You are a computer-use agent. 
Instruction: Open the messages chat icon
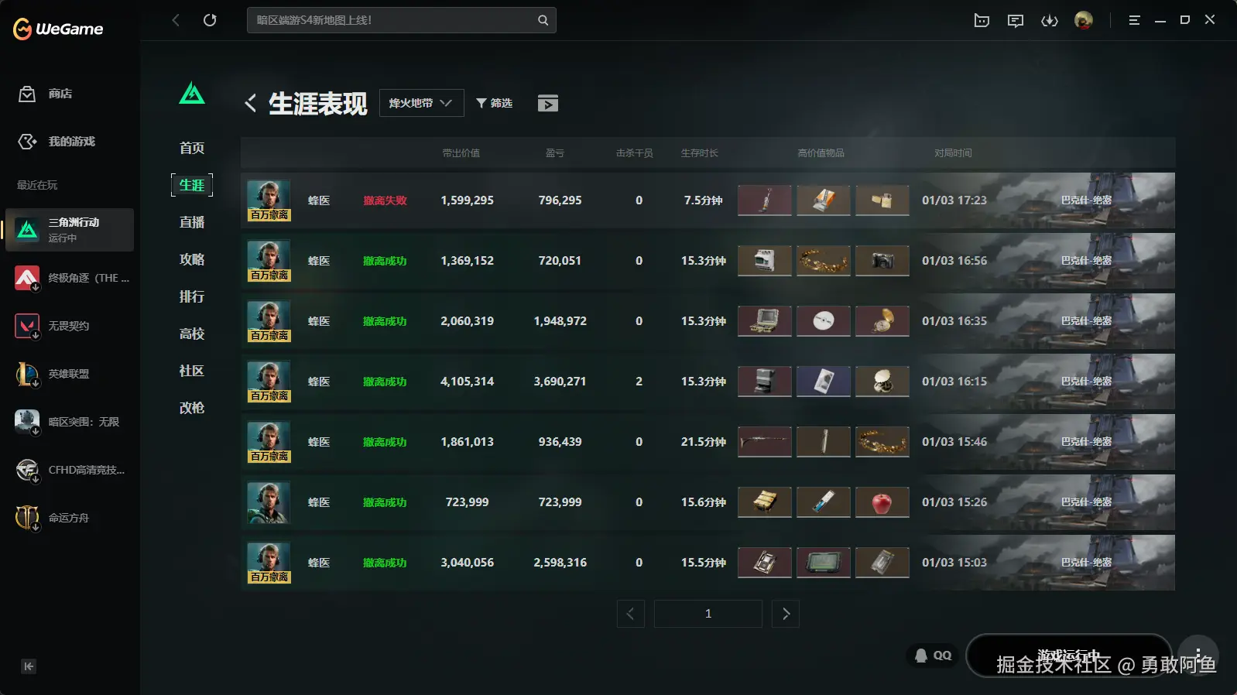coord(1015,21)
